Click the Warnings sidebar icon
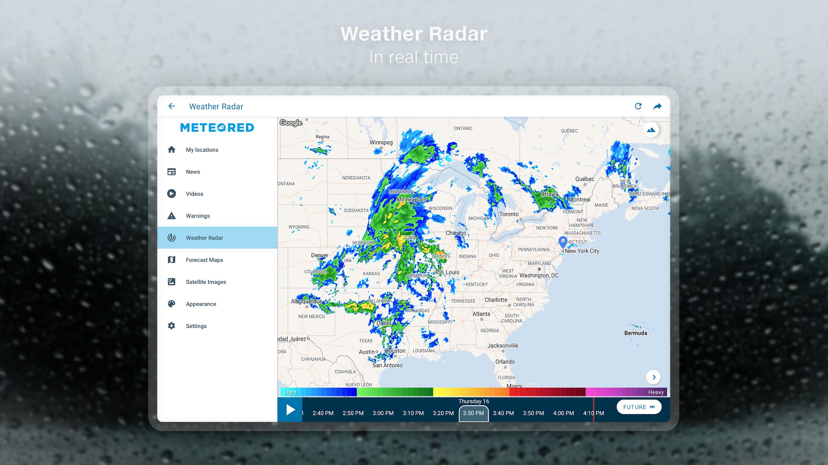 (171, 215)
